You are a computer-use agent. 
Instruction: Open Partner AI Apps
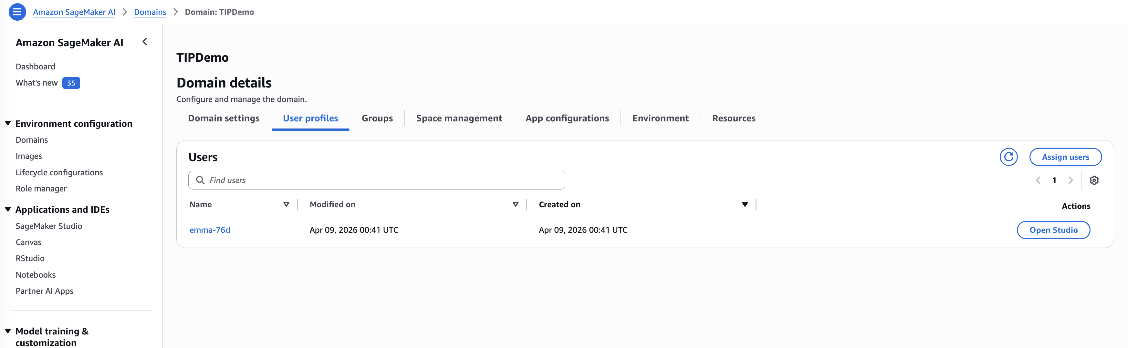tap(45, 291)
